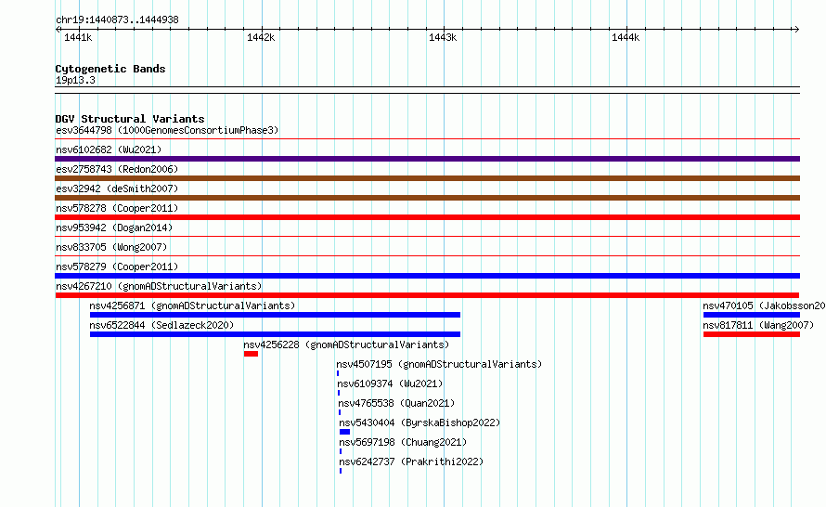Screen dimensions: 826x507
Task: Click the nsv4507195 (gnomADStructuralVariants) label
Action: (439, 364)
